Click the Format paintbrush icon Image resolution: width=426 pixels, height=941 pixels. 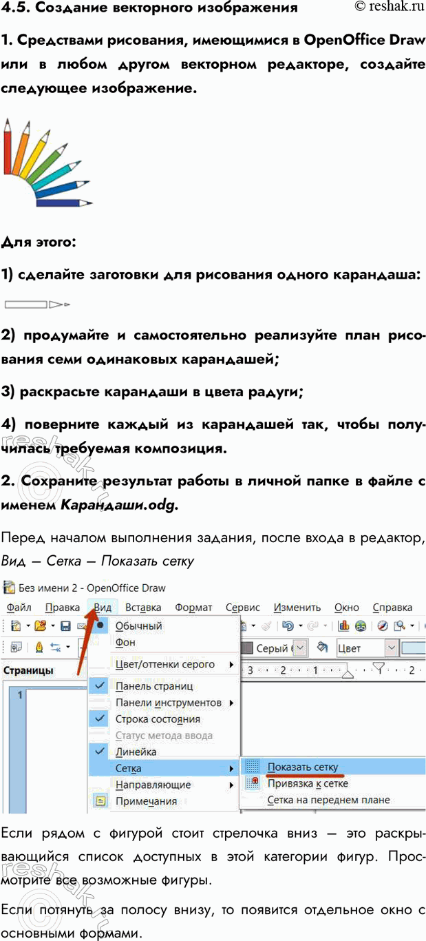266,626
